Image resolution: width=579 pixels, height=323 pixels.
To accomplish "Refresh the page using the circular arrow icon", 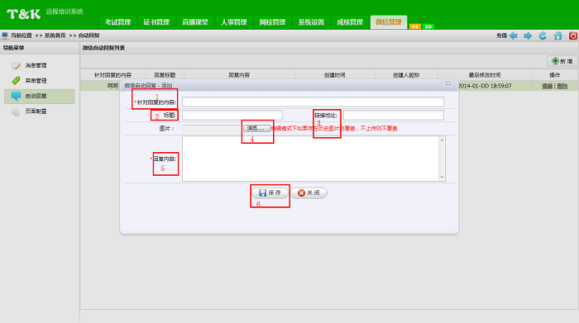I will pyautogui.click(x=543, y=36).
